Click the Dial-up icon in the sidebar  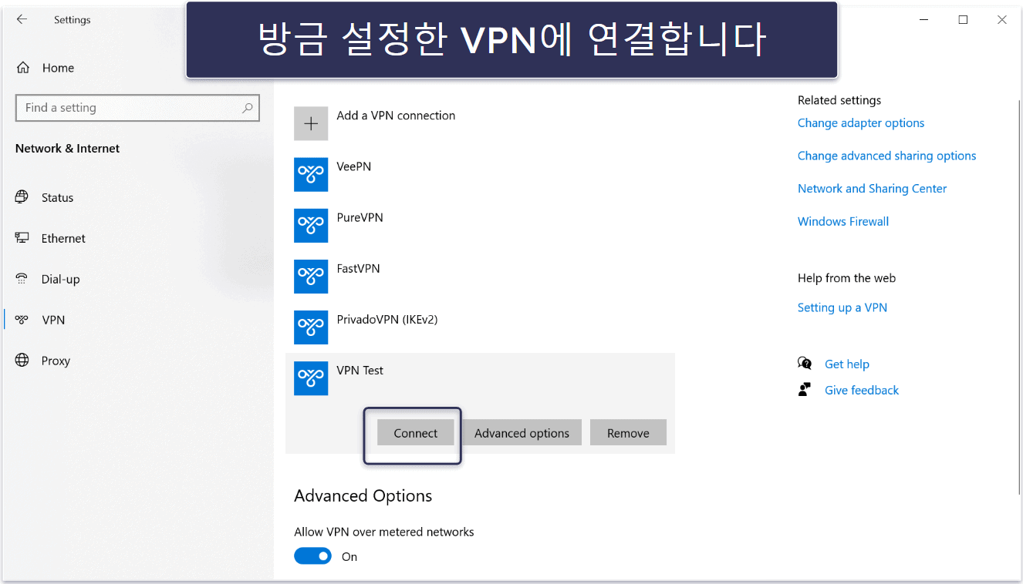[x=22, y=279]
